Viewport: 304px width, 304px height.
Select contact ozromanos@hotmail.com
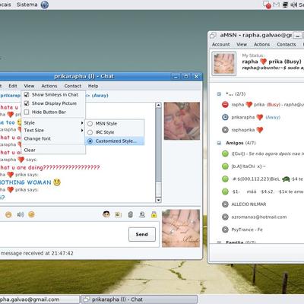(259, 217)
